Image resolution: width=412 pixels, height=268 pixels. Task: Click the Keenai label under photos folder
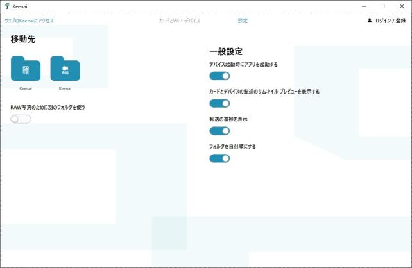click(26, 88)
